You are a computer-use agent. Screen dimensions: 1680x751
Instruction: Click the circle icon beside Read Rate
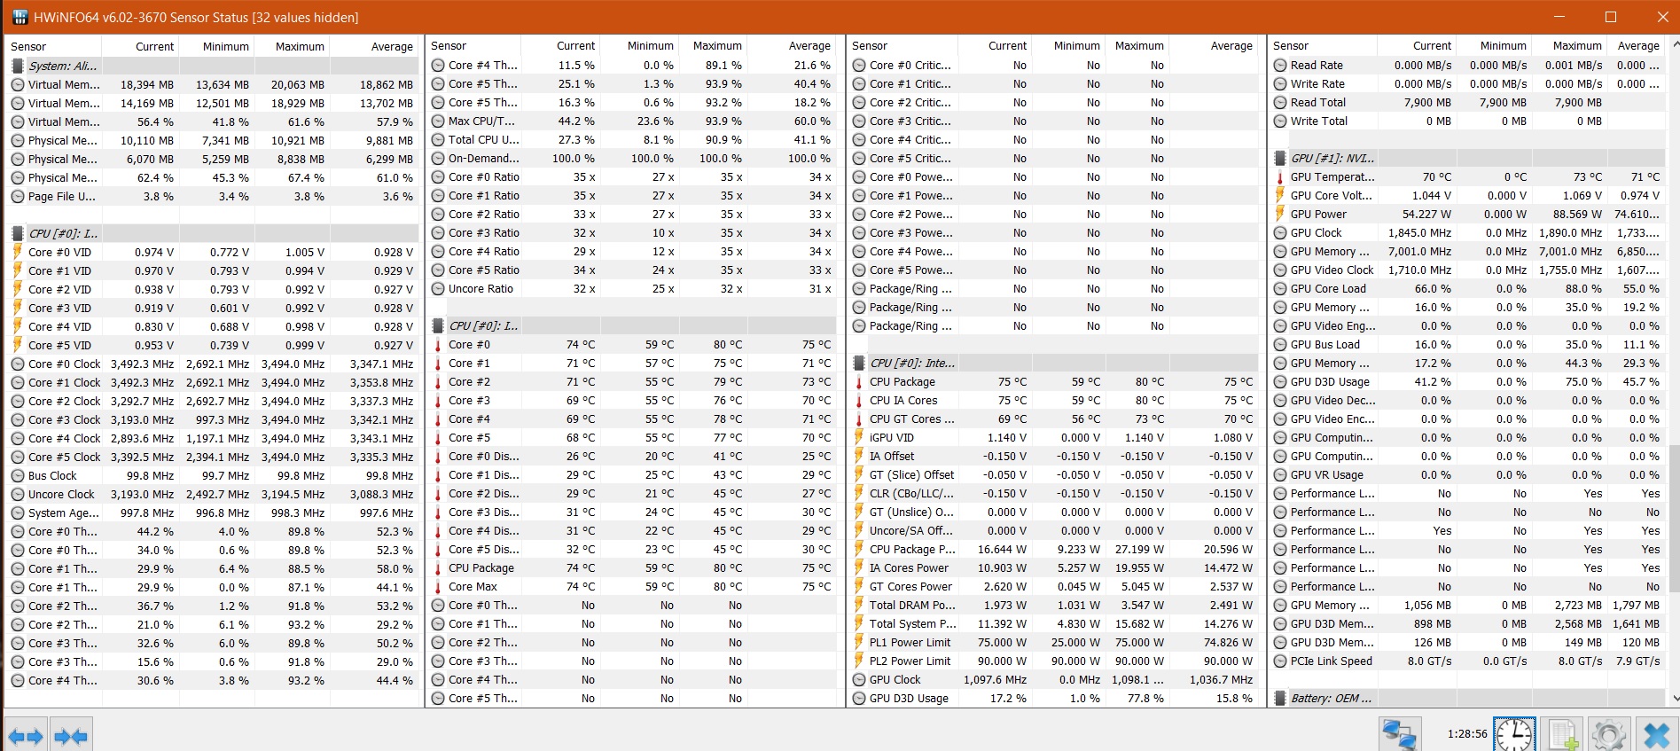click(1280, 65)
